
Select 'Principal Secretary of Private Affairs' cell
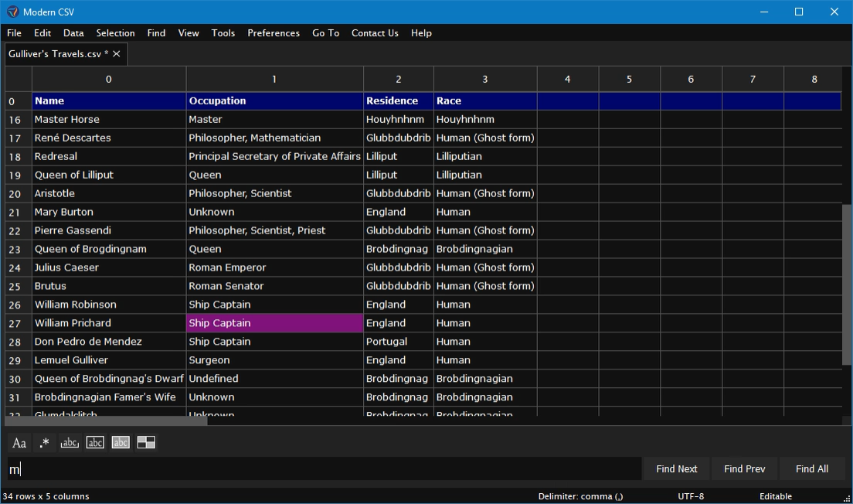pyautogui.click(x=275, y=157)
